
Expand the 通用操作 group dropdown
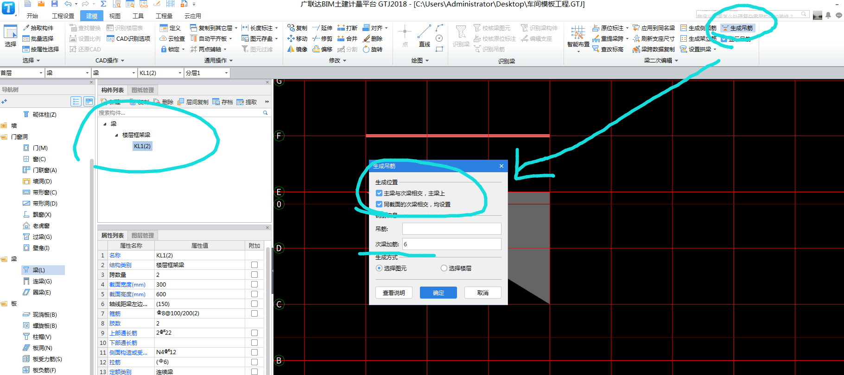point(231,61)
